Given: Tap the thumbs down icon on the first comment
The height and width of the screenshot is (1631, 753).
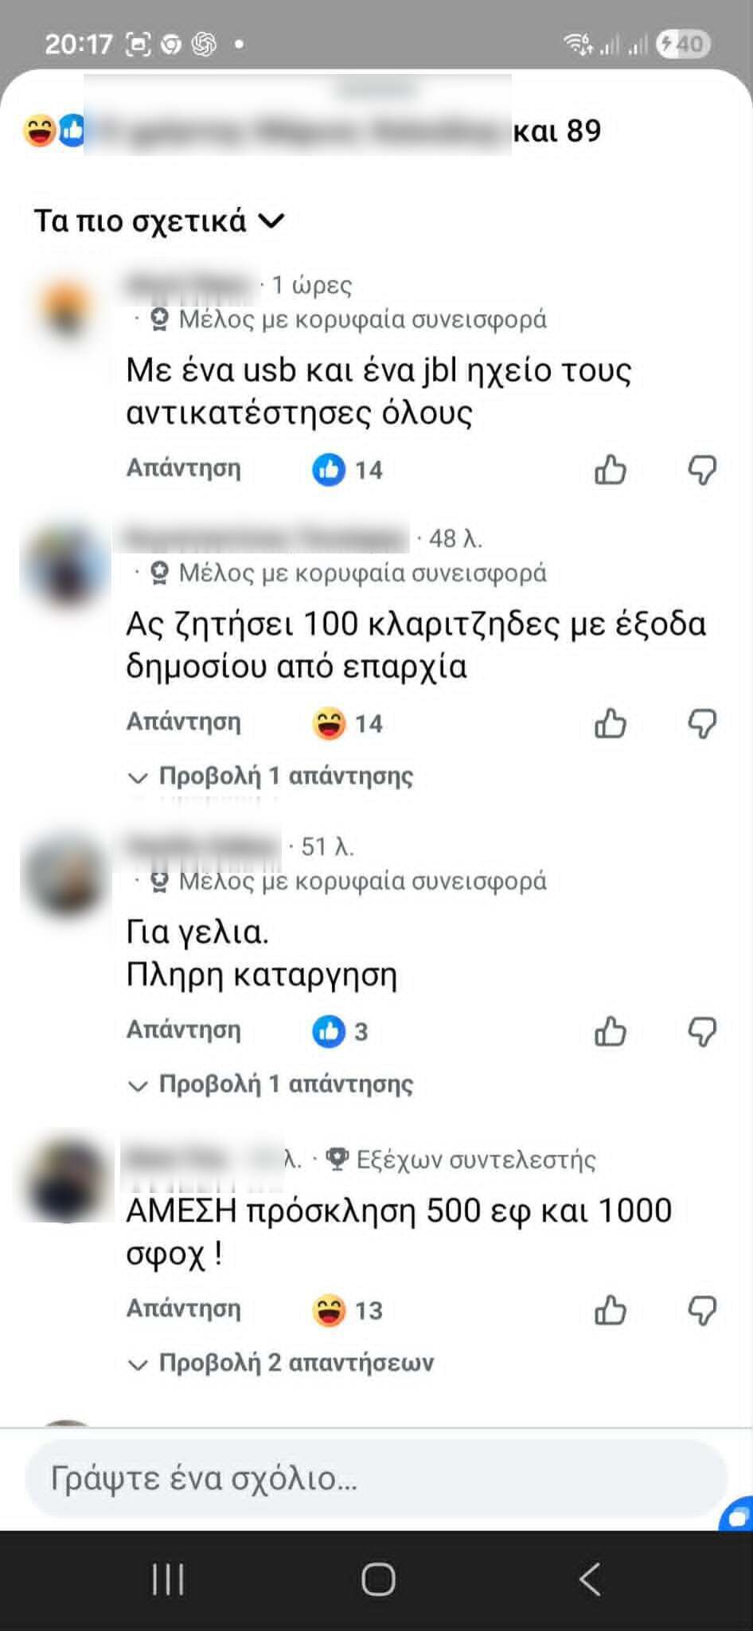Looking at the screenshot, I should pyautogui.click(x=704, y=470).
